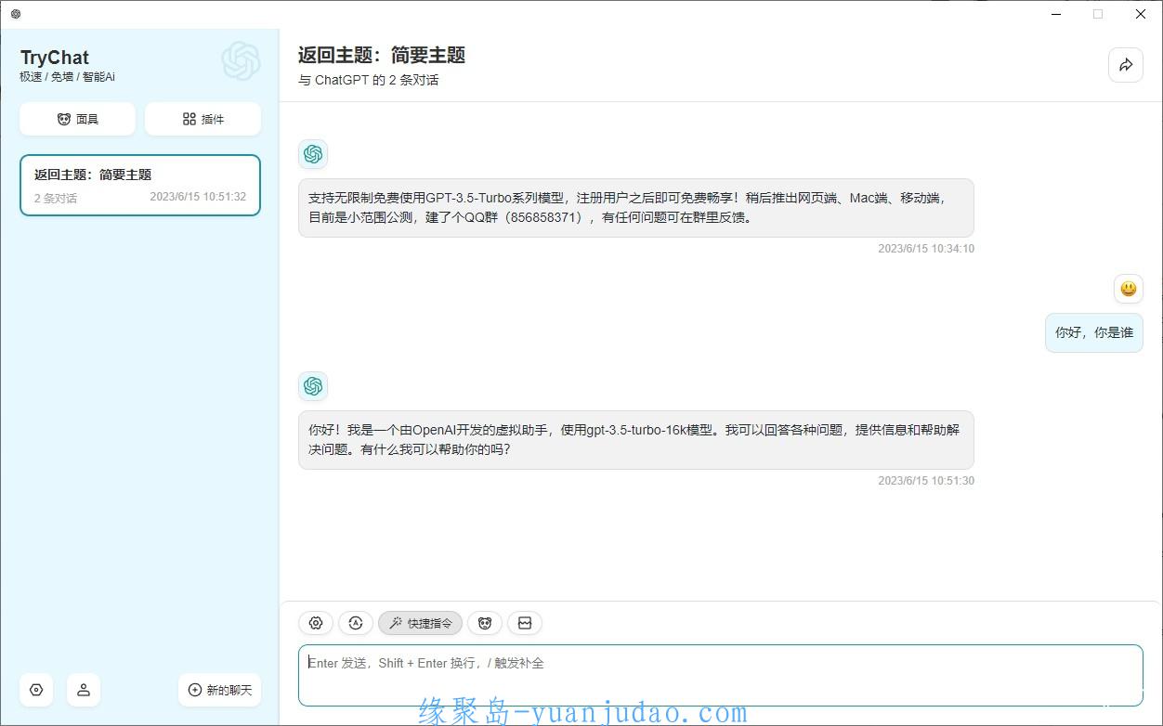Click the ChatGPT avatar above the second reply
1163x726 pixels.
click(313, 386)
